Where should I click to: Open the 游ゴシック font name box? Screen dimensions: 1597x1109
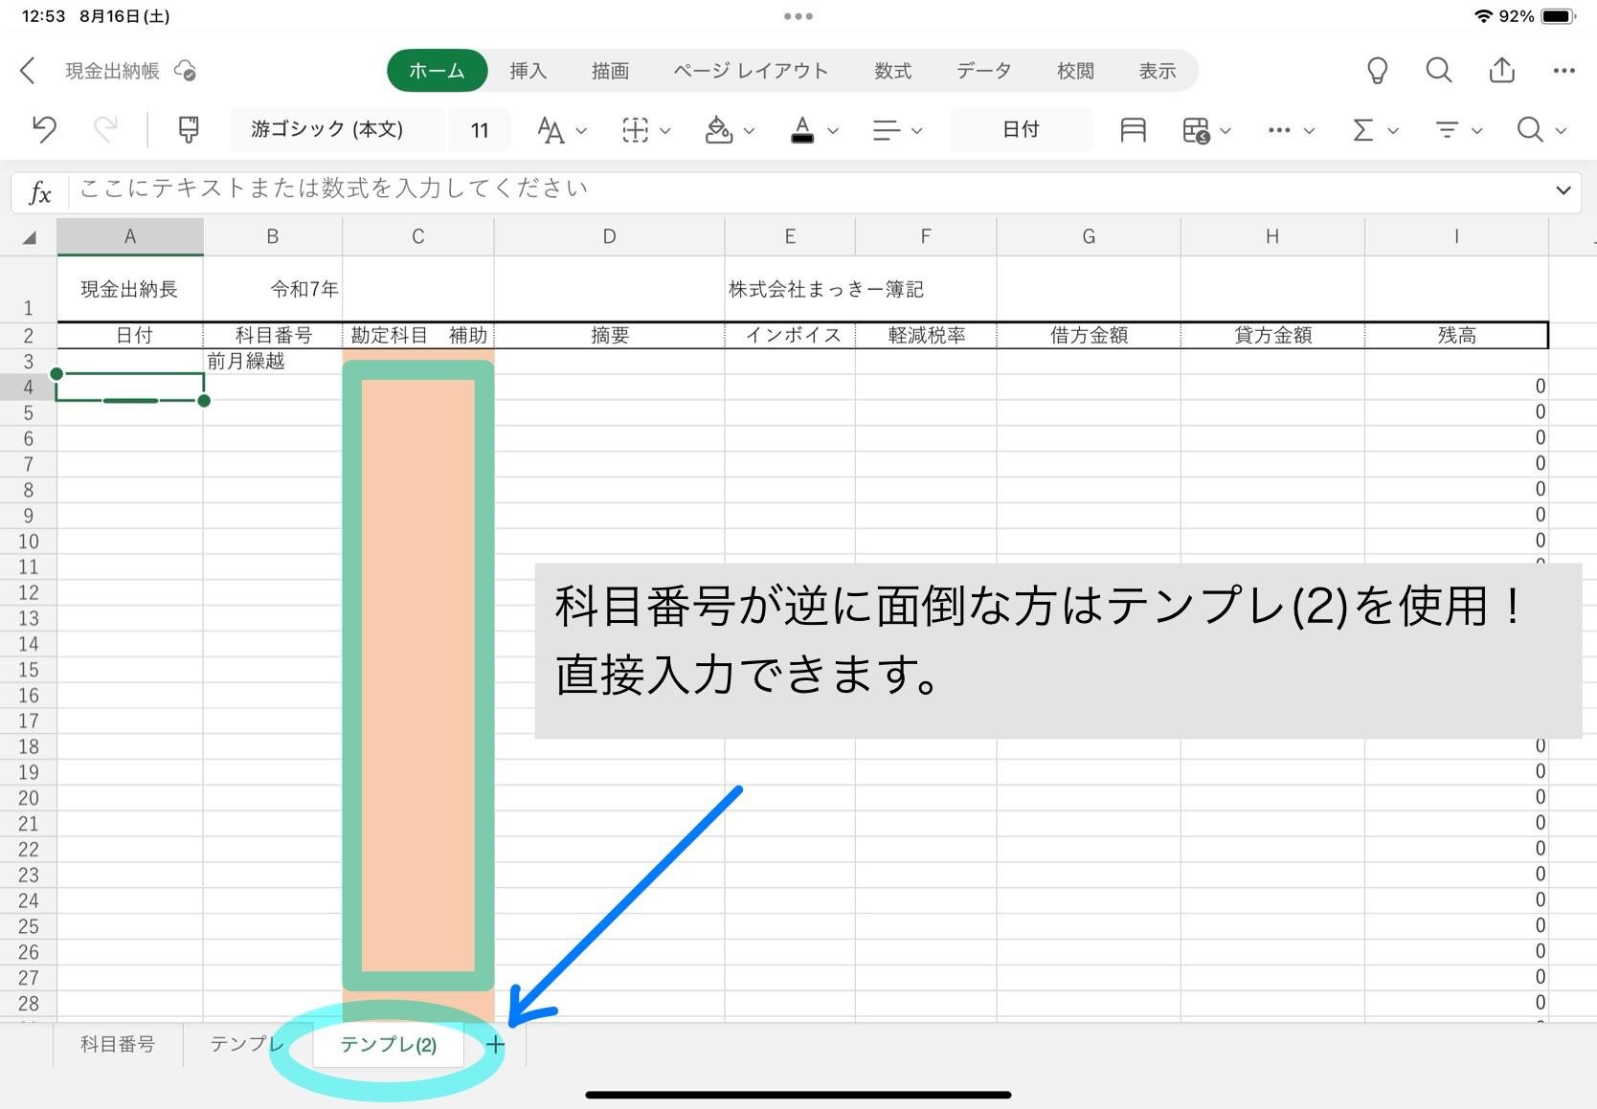point(337,129)
